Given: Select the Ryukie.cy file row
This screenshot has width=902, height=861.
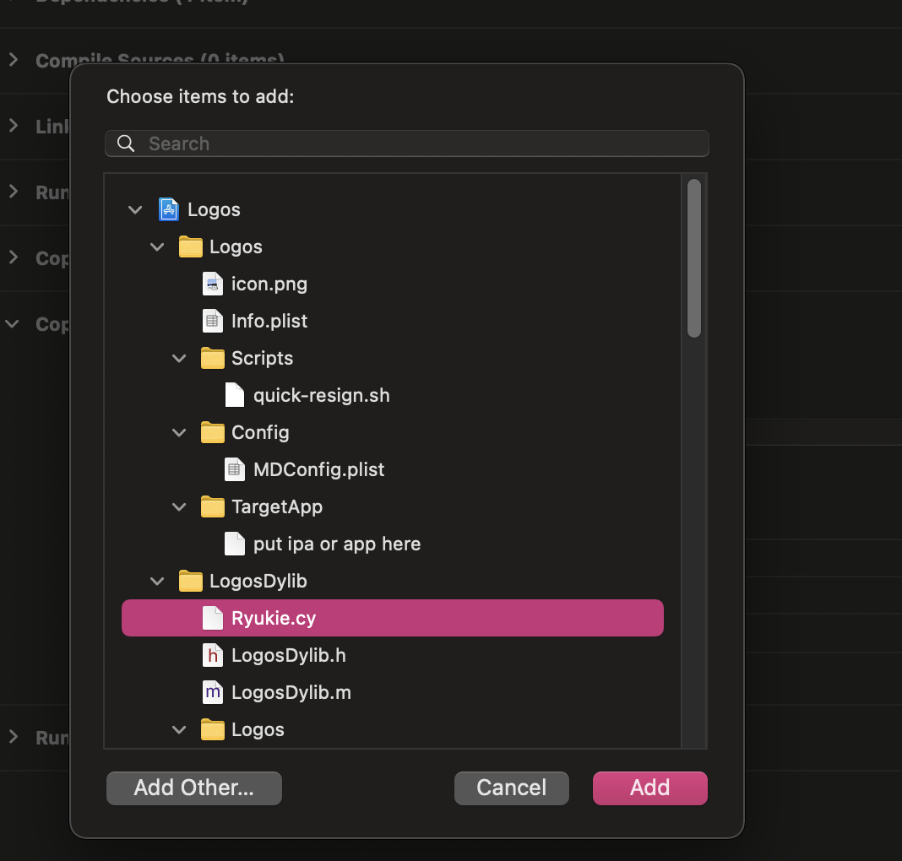Looking at the screenshot, I should tap(392, 618).
